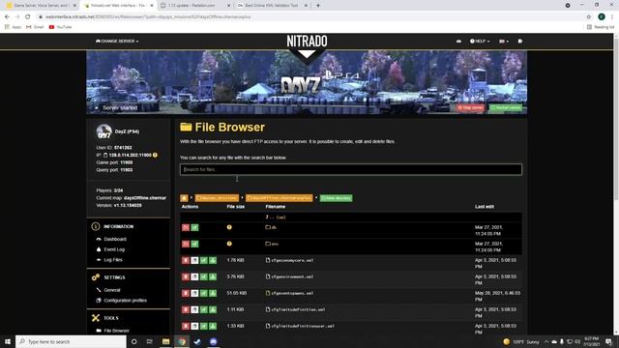This screenshot has height=348, width=619.
Task: Open File Browser in the Tools section
Action: [116, 331]
